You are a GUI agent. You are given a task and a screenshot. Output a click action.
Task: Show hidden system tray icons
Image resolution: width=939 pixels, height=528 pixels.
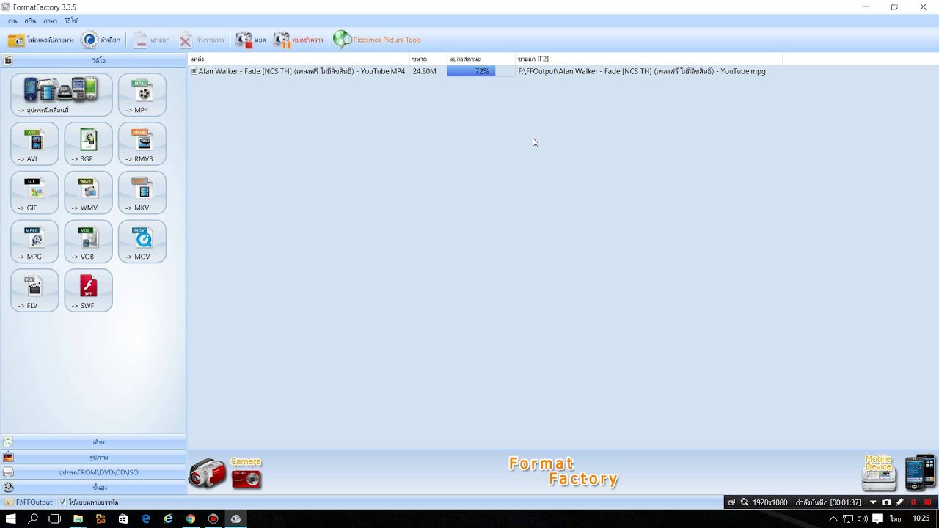point(833,518)
